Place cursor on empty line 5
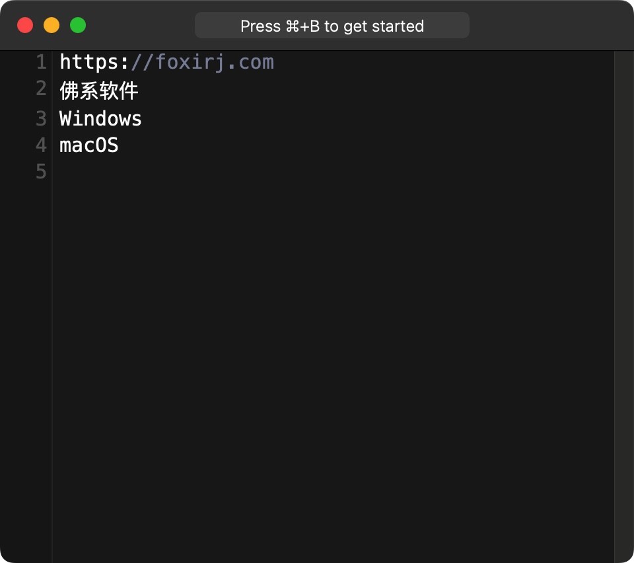The image size is (634, 563). click(x=198, y=172)
